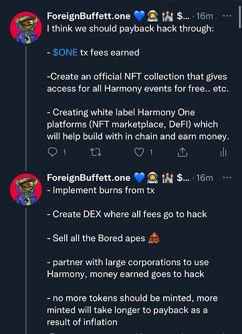Click ForeignBuffett.one name on first tweet
Image resolution: width=242 pixels, height=334 pixels.
point(88,16)
